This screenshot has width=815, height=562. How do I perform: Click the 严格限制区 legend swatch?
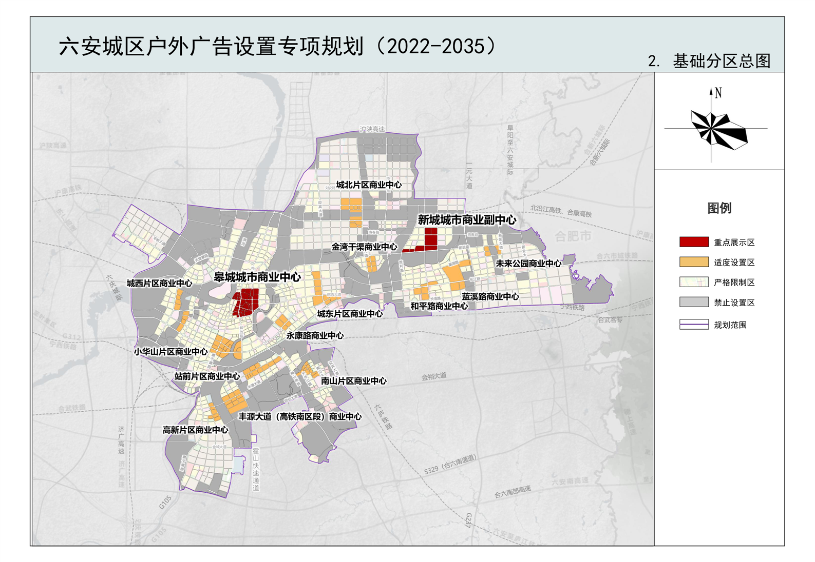[693, 282]
